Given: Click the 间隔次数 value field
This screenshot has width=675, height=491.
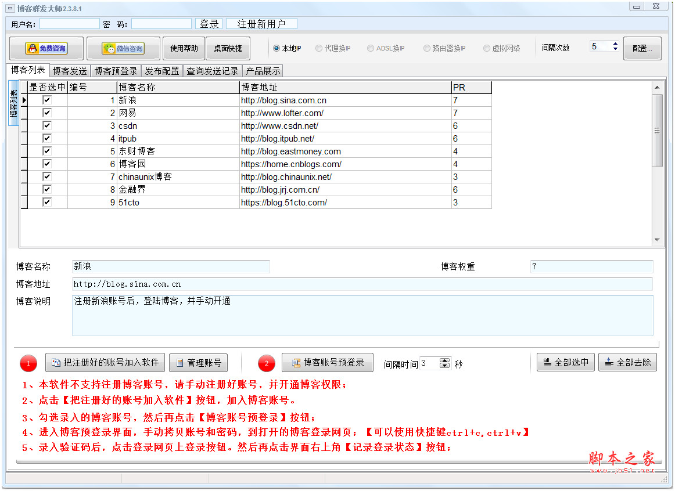Looking at the screenshot, I should pos(601,46).
